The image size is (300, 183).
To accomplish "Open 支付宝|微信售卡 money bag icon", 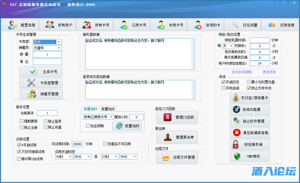I will pos(236,98).
